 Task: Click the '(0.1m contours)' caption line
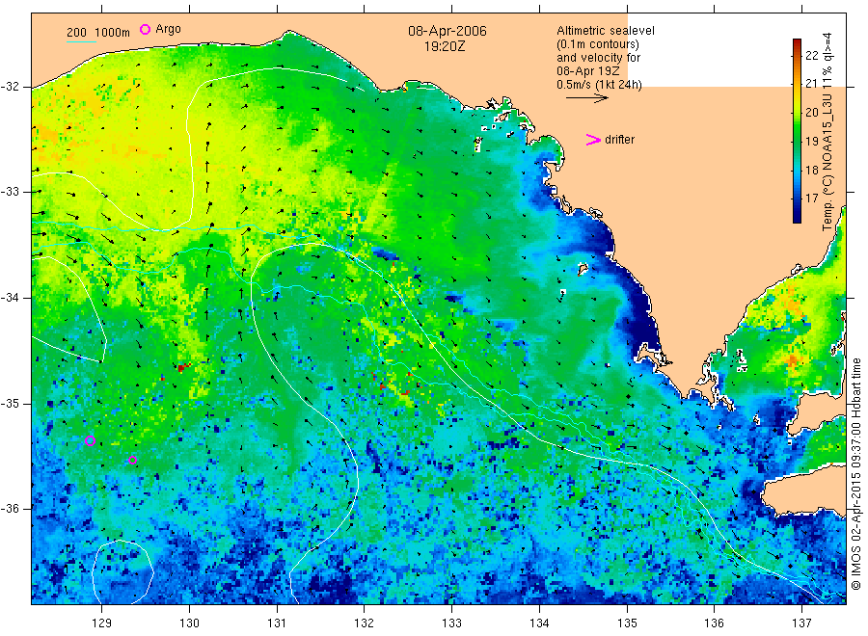tap(598, 44)
